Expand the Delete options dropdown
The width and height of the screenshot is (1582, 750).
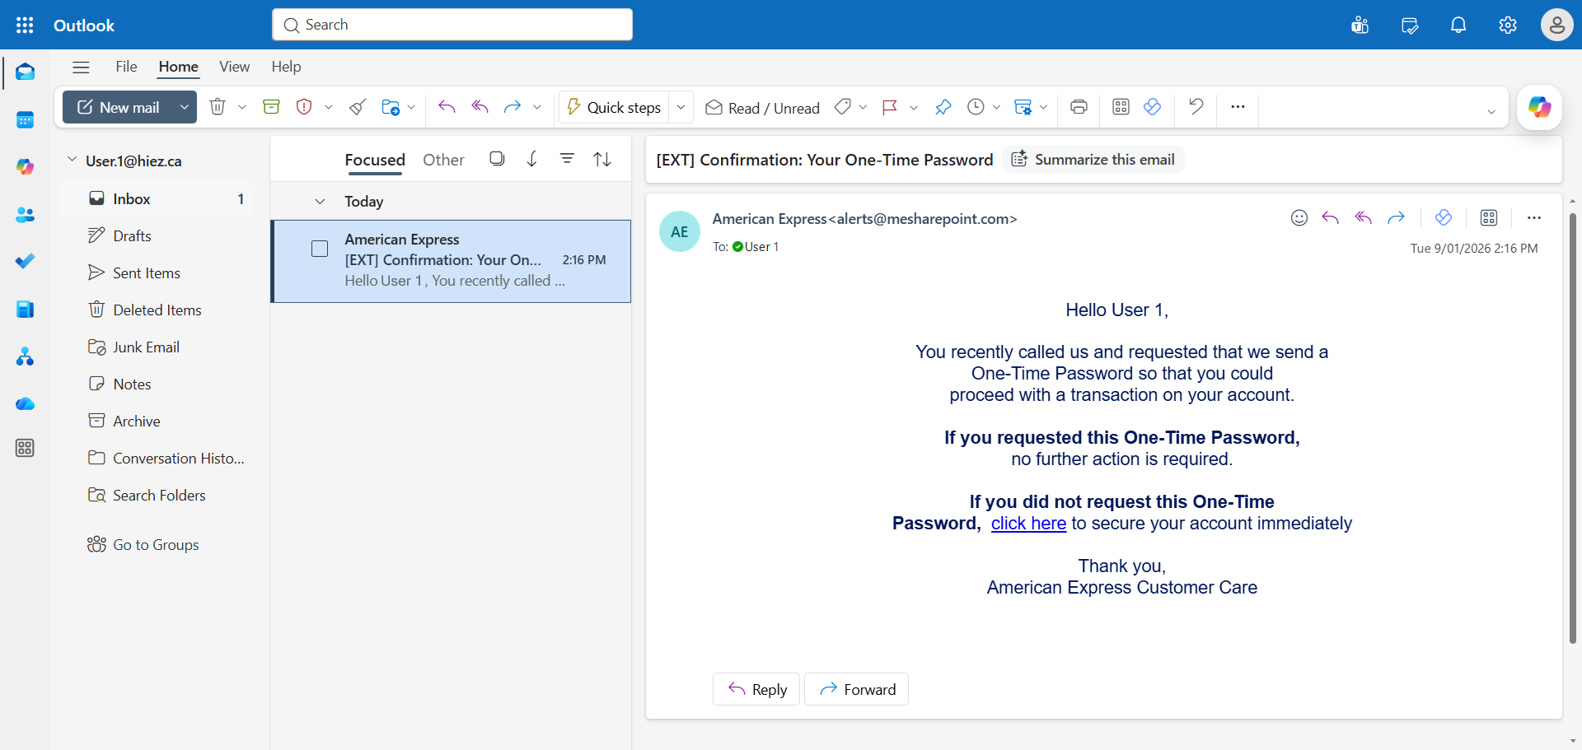[x=242, y=107]
